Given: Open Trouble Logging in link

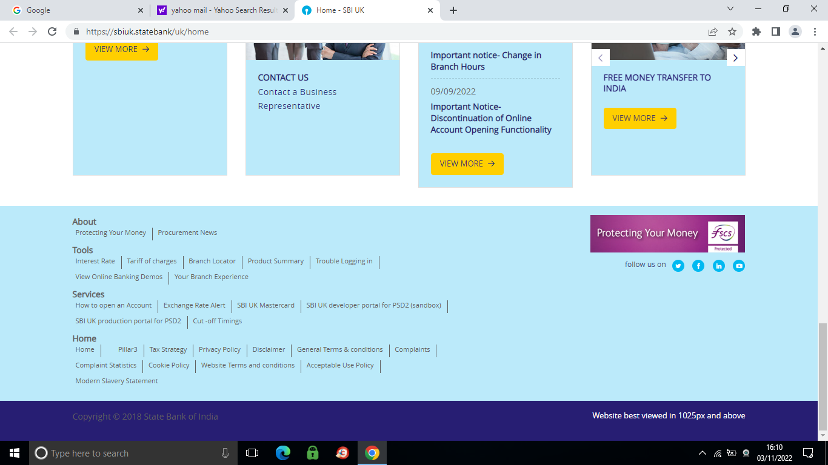Looking at the screenshot, I should (344, 261).
